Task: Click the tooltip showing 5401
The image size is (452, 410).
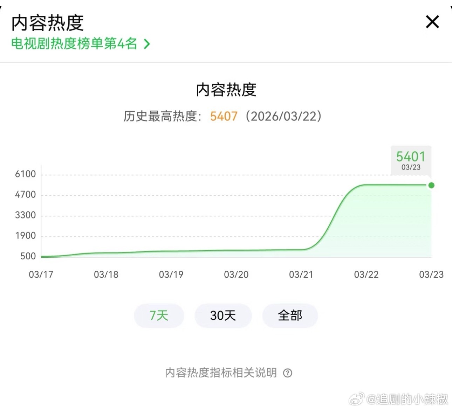Action: point(411,159)
